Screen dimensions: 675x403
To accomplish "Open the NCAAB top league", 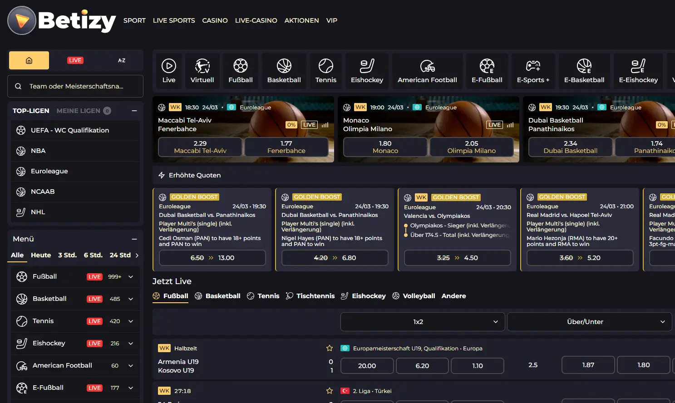I will click(x=75, y=192).
